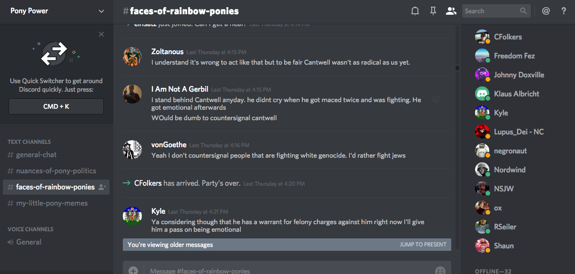Create invite for faces-of-rainbow-ponies channel

102,187
